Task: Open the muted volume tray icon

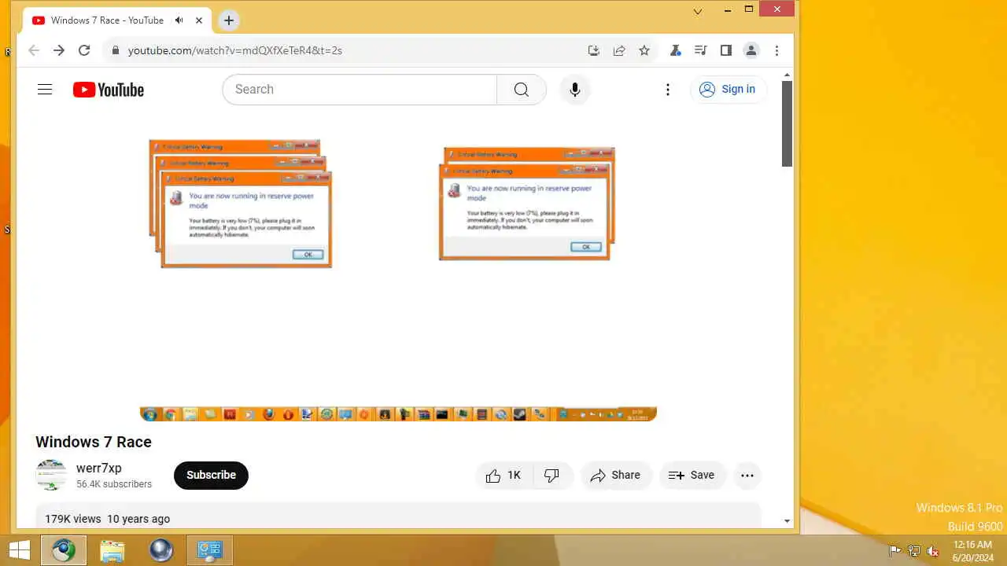Action: pyautogui.click(x=933, y=551)
